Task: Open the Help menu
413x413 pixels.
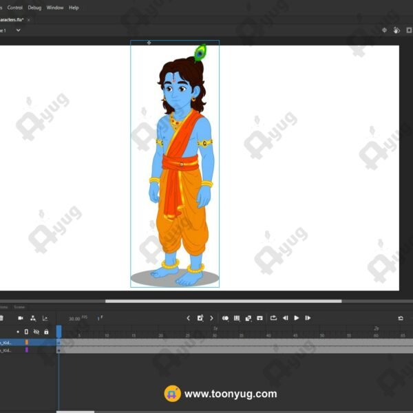Action: click(74, 8)
